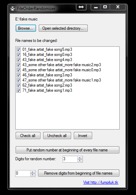Image resolution: width=136 pixels, height=195 pixels.
Task: Click Uncheck all button
Action: [x=57, y=136]
